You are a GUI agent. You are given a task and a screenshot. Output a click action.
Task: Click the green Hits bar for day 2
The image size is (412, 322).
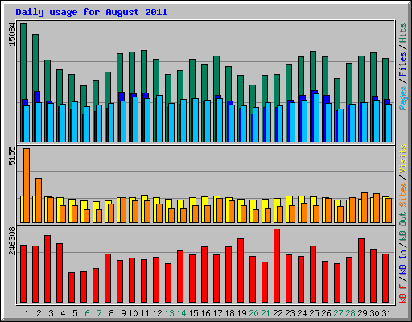(35, 63)
